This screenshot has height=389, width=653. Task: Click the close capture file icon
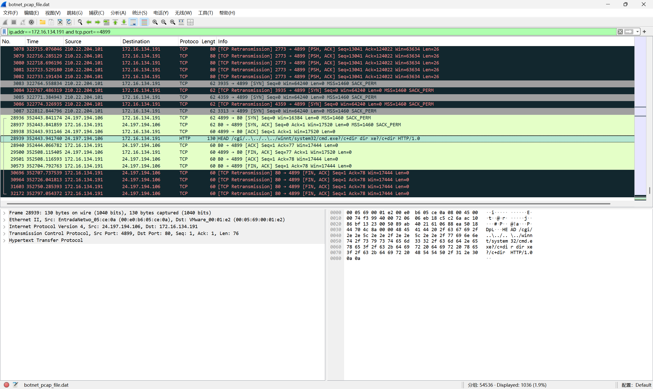[x=60, y=22]
